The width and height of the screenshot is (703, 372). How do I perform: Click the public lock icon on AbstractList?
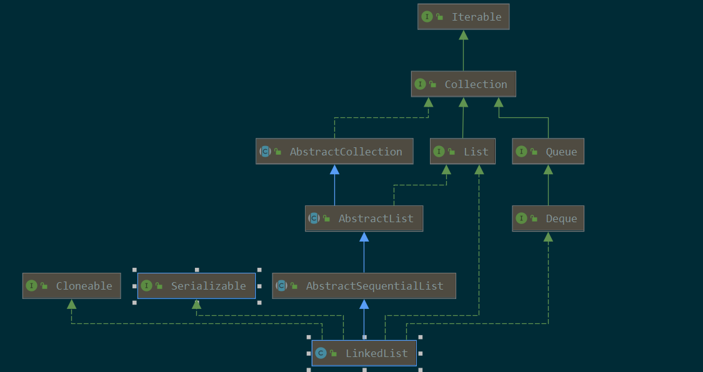pos(326,219)
